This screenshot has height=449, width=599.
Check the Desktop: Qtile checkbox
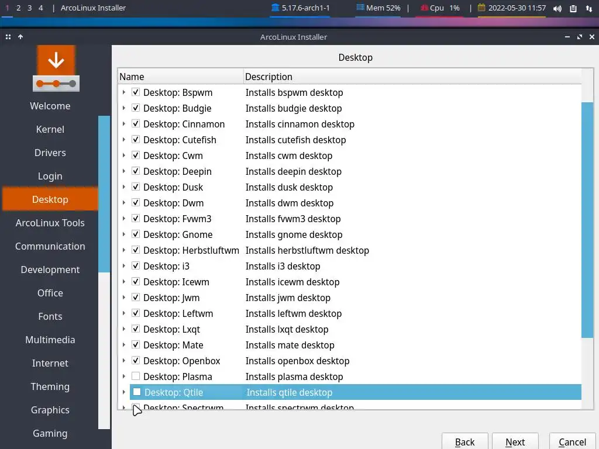(137, 392)
